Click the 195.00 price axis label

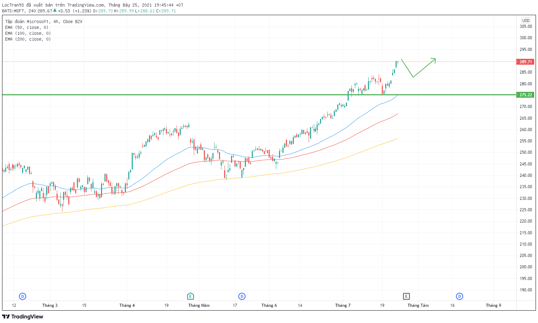[x=526, y=279]
